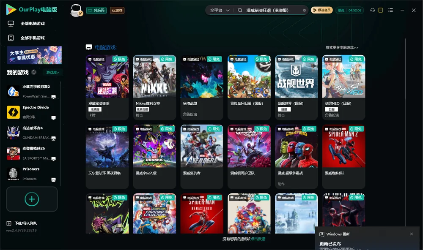This screenshot has height=250, width=423.
Task: Launch 高达破坏者4 from my games
Action: [32, 133]
